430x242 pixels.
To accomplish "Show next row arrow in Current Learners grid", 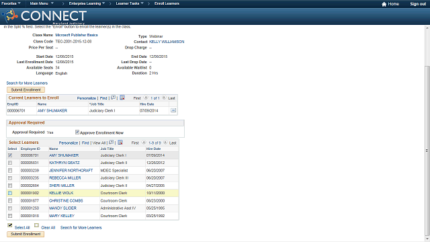I will tap(164, 97).
